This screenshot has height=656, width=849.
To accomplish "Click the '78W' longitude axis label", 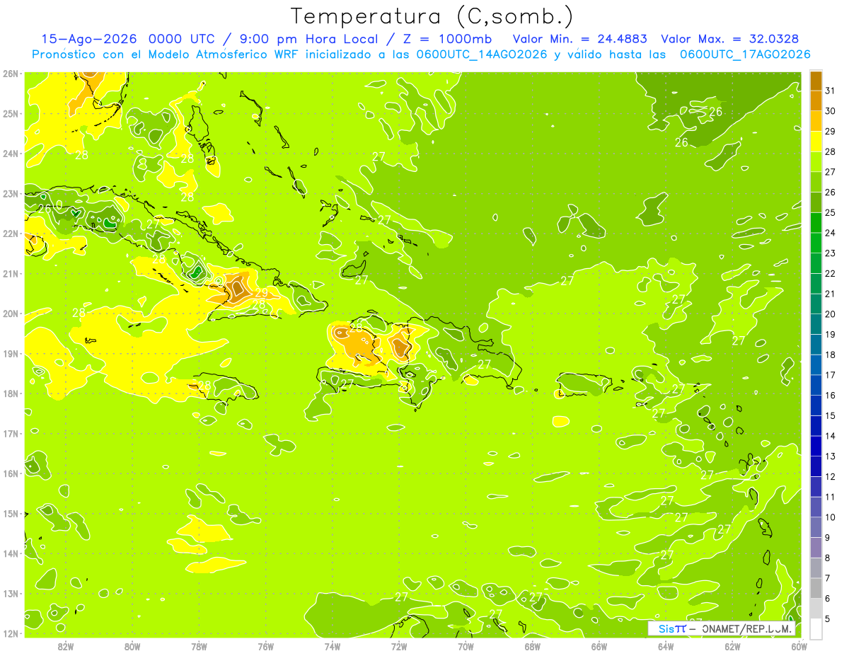I will (199, 646).
